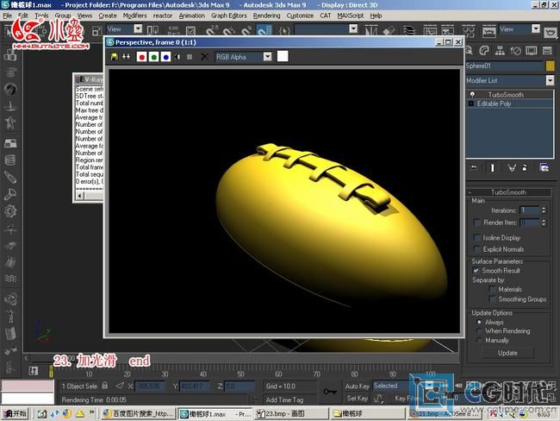Image resolution: width=560 pixels, height=421 pixels.
Task: Click the white color swatch in the render window
Action: [283, 56]
